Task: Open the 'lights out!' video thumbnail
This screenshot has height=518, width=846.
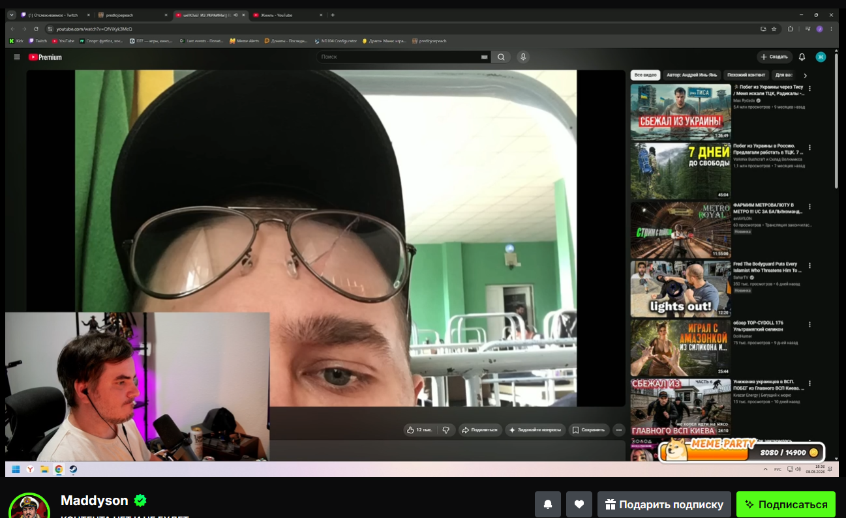Action: [680, 289]
